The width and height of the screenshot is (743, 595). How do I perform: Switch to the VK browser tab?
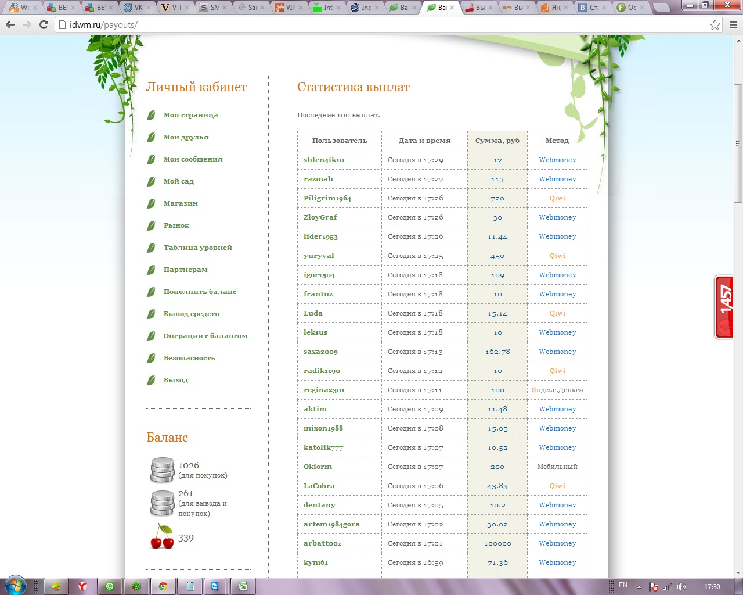point(135,8)
